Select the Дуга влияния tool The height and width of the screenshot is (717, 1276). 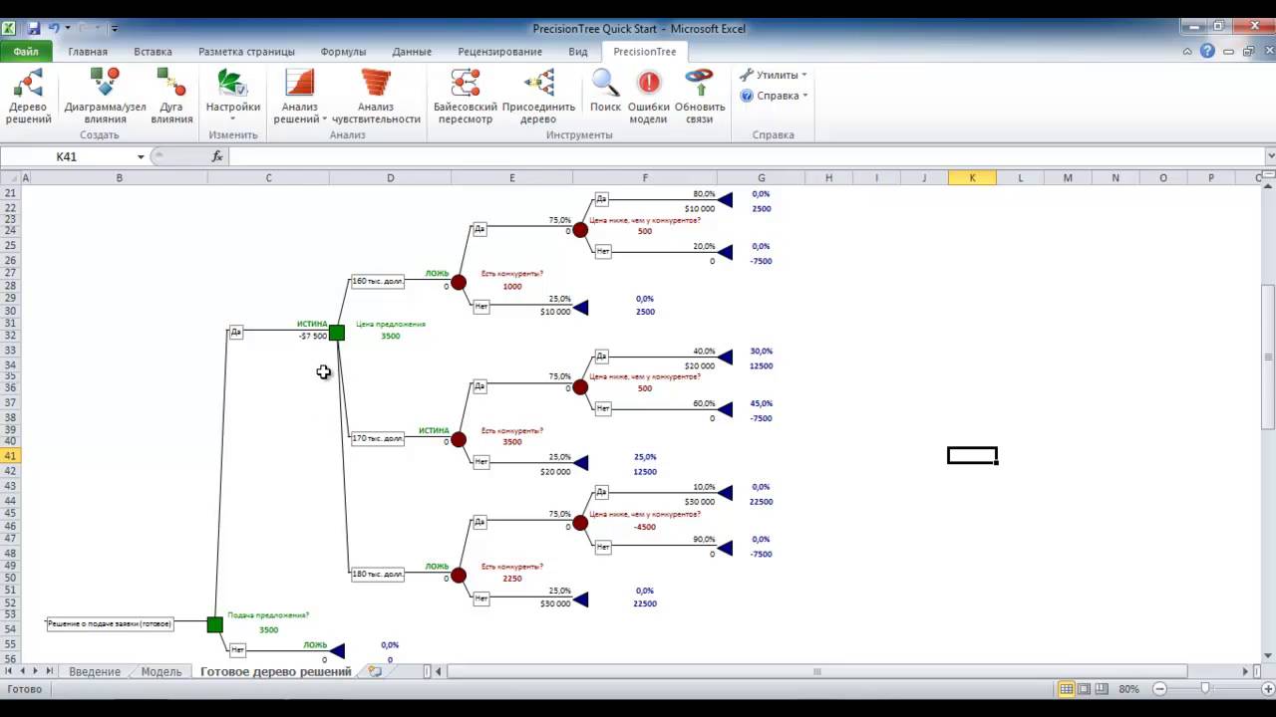coord(171,97)
